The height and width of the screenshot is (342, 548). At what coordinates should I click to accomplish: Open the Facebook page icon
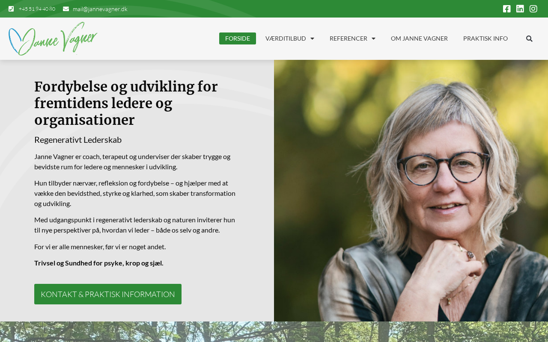(506, 9)
